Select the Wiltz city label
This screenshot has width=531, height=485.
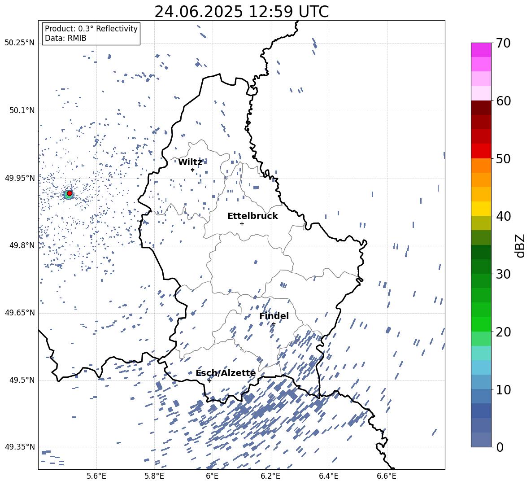coord(190,162)
